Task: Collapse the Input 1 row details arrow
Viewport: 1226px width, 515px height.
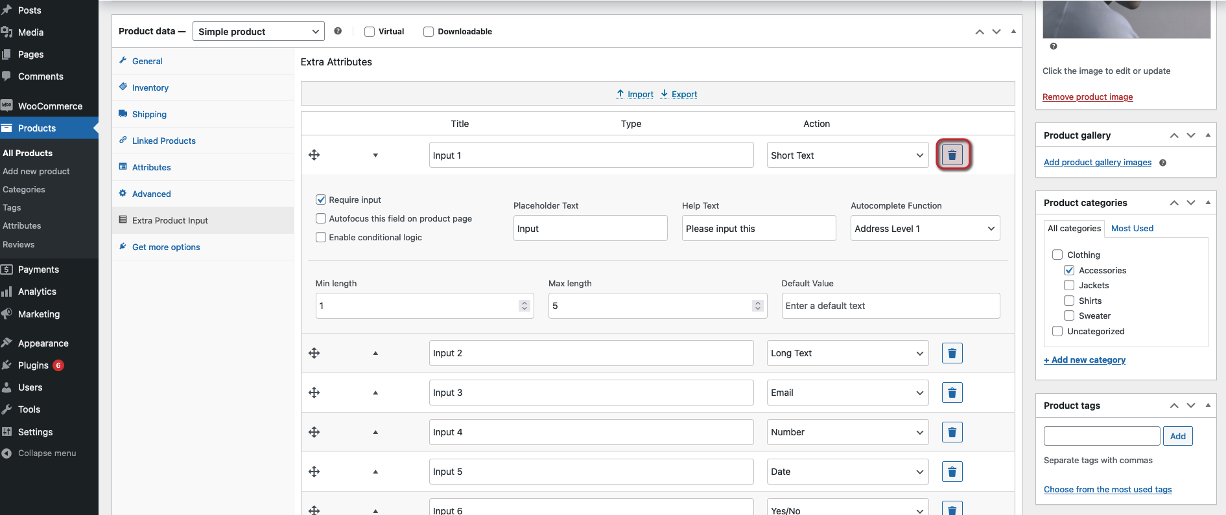Action: point(375,155)
